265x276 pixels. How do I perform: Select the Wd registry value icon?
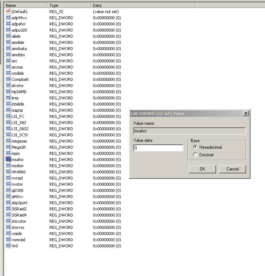tap(8, 246)
